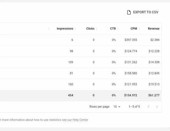The image size is (170, 131).
Task: Select the row with CPM $158.580
Action: tap(80, 73)
